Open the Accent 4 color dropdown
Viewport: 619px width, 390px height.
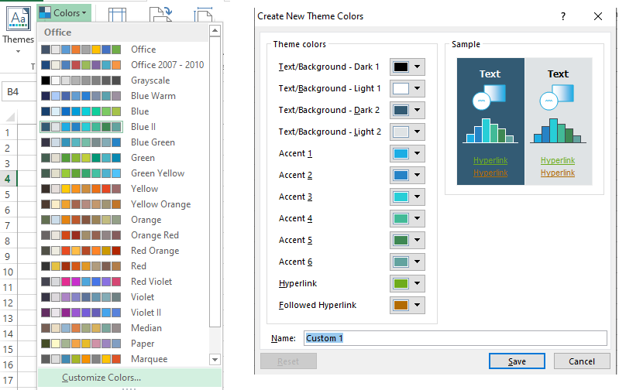(x=408, y=219)
